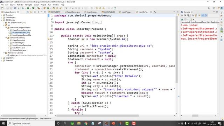Open the File menu
This screenshot has width=224, height=126.
pos(2,5)
